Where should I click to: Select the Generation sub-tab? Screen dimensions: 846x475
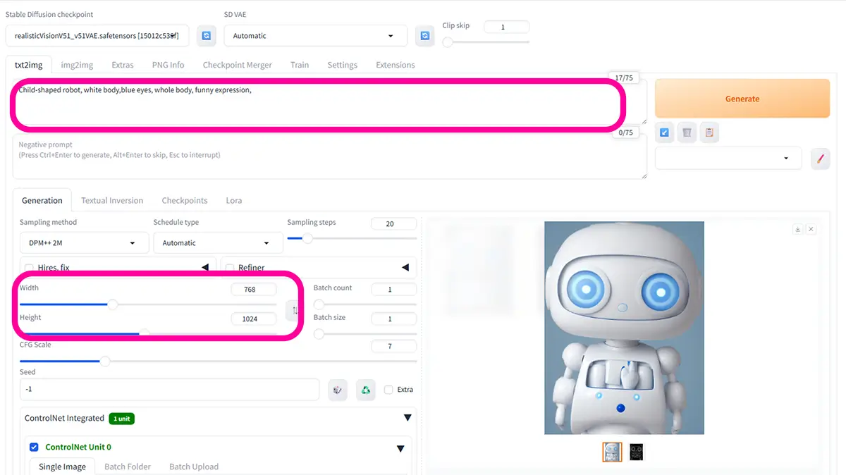(42, 200)
